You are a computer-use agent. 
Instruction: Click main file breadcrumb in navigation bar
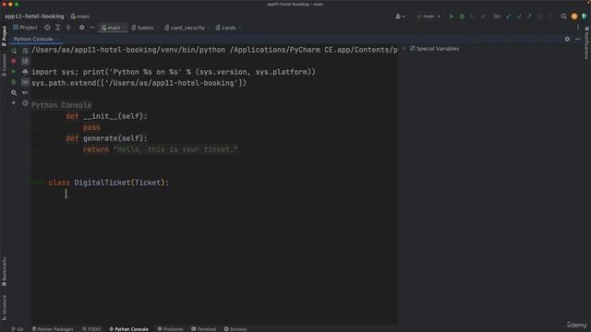tap(80, 17)
